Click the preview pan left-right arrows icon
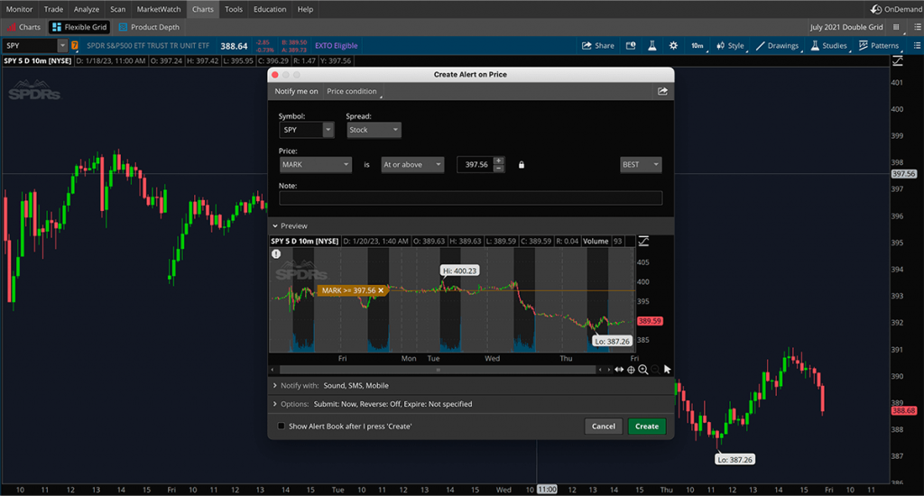 (619, 370)
